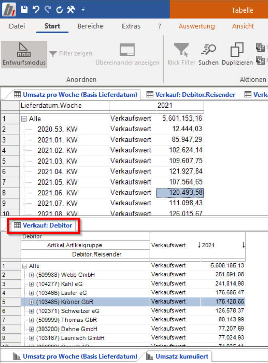Expand (104277) Kahl eG row
The width and height of the screenshot is (268, 363).
[31, 284]
